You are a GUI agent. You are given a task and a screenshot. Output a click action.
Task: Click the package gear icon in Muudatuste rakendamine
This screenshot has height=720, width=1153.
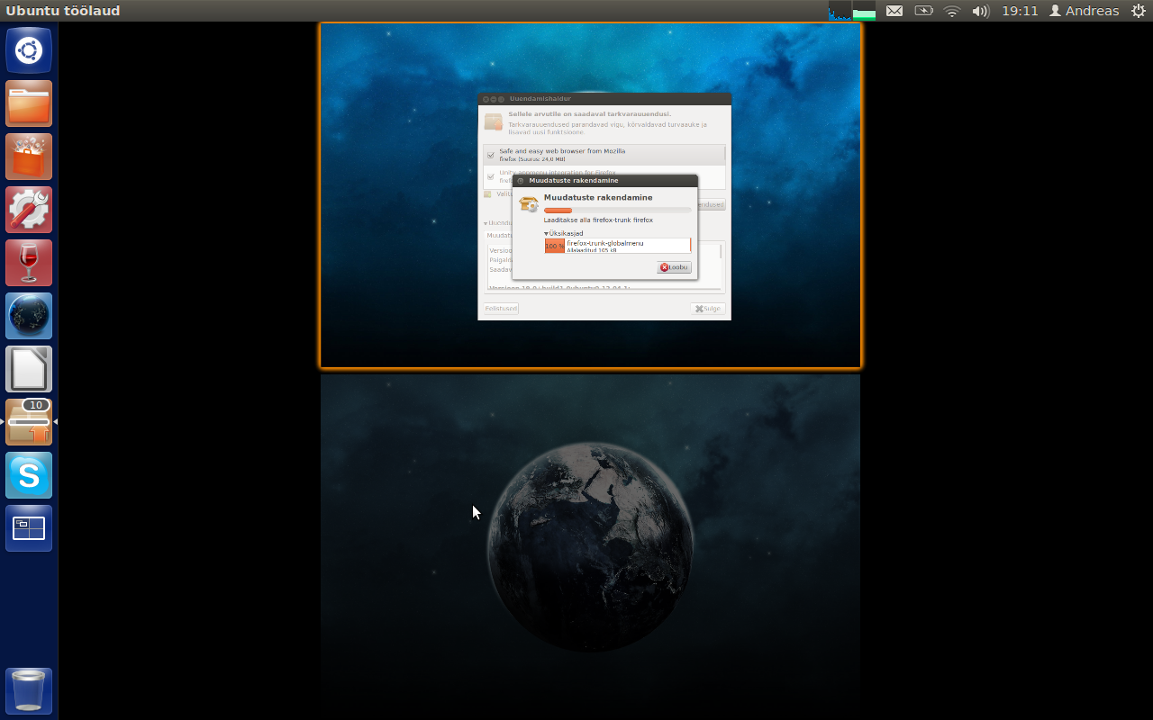tap(529, 204)
